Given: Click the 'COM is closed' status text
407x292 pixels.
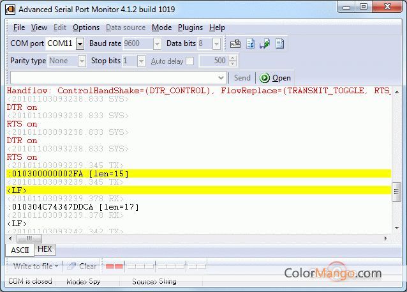Looking at the screenshot, I should coord(30,281).
